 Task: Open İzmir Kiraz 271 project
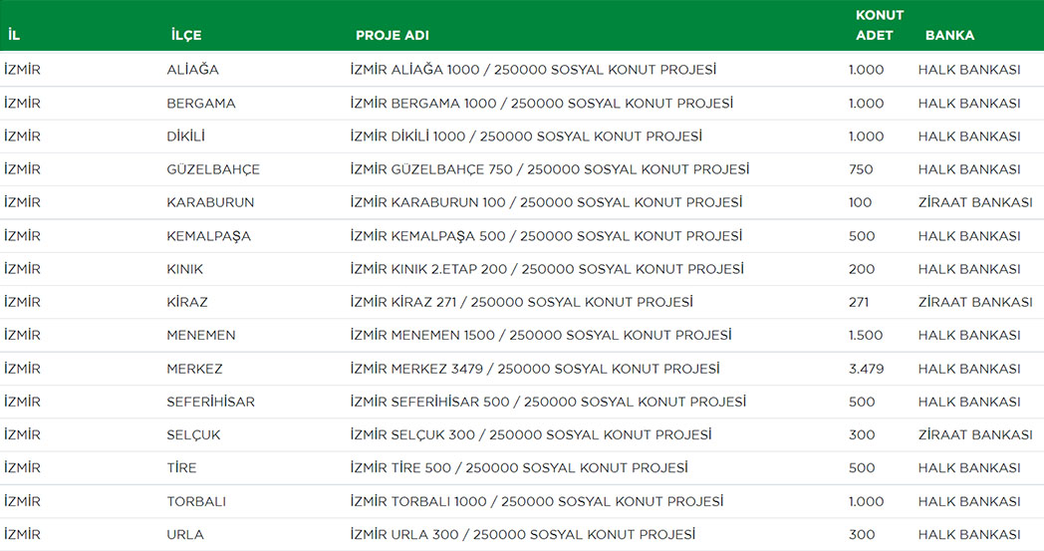tap(522, 302)
